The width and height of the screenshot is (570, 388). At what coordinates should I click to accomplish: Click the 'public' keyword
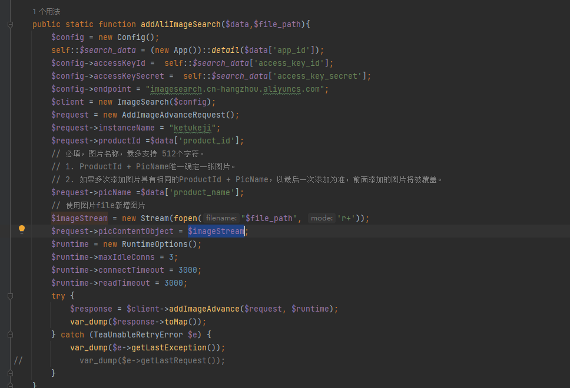[47, 24]
